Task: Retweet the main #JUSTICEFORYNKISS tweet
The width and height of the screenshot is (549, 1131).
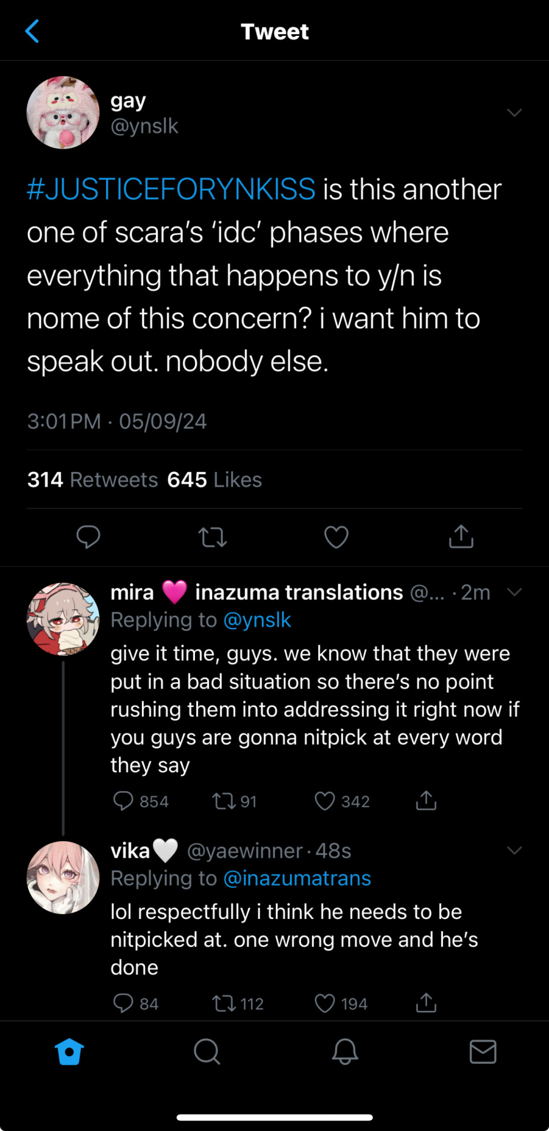Action: click(x=213, y=537)
